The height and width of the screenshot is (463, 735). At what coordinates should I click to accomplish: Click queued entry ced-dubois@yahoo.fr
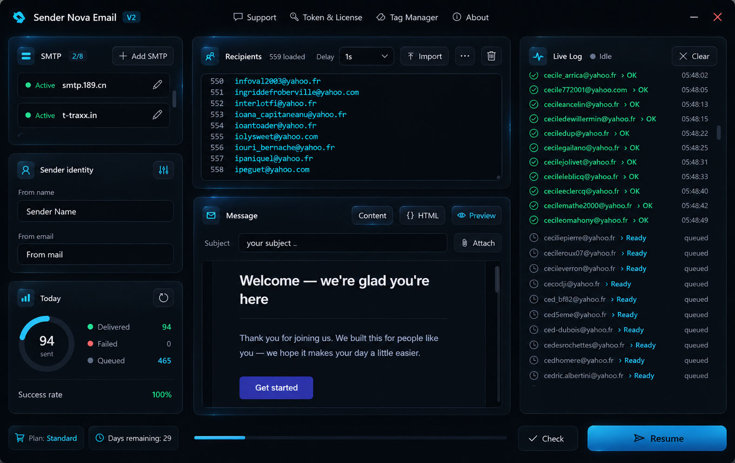[x=619, y=330]
